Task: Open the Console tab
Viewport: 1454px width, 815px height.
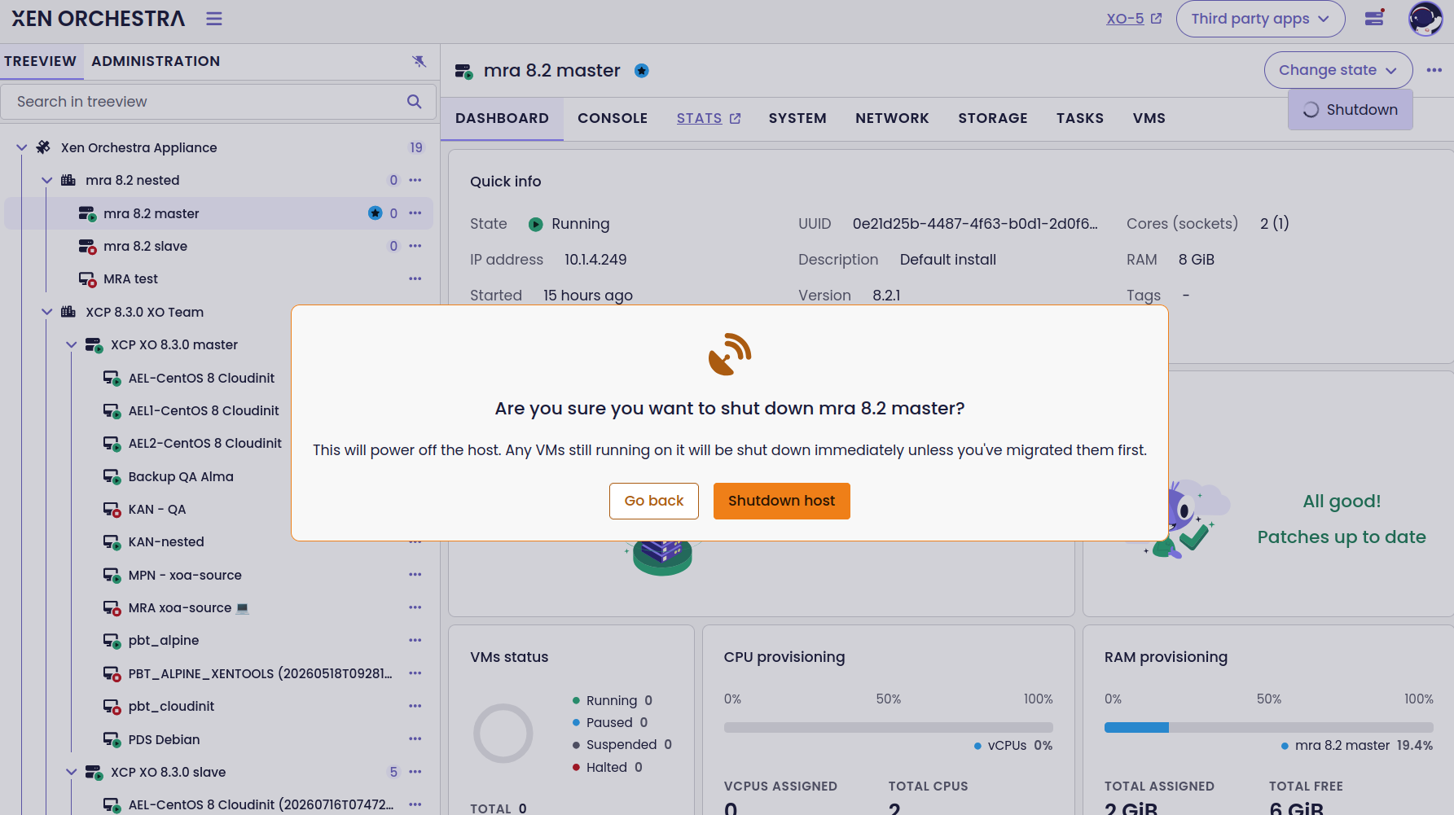Action: 613,118
